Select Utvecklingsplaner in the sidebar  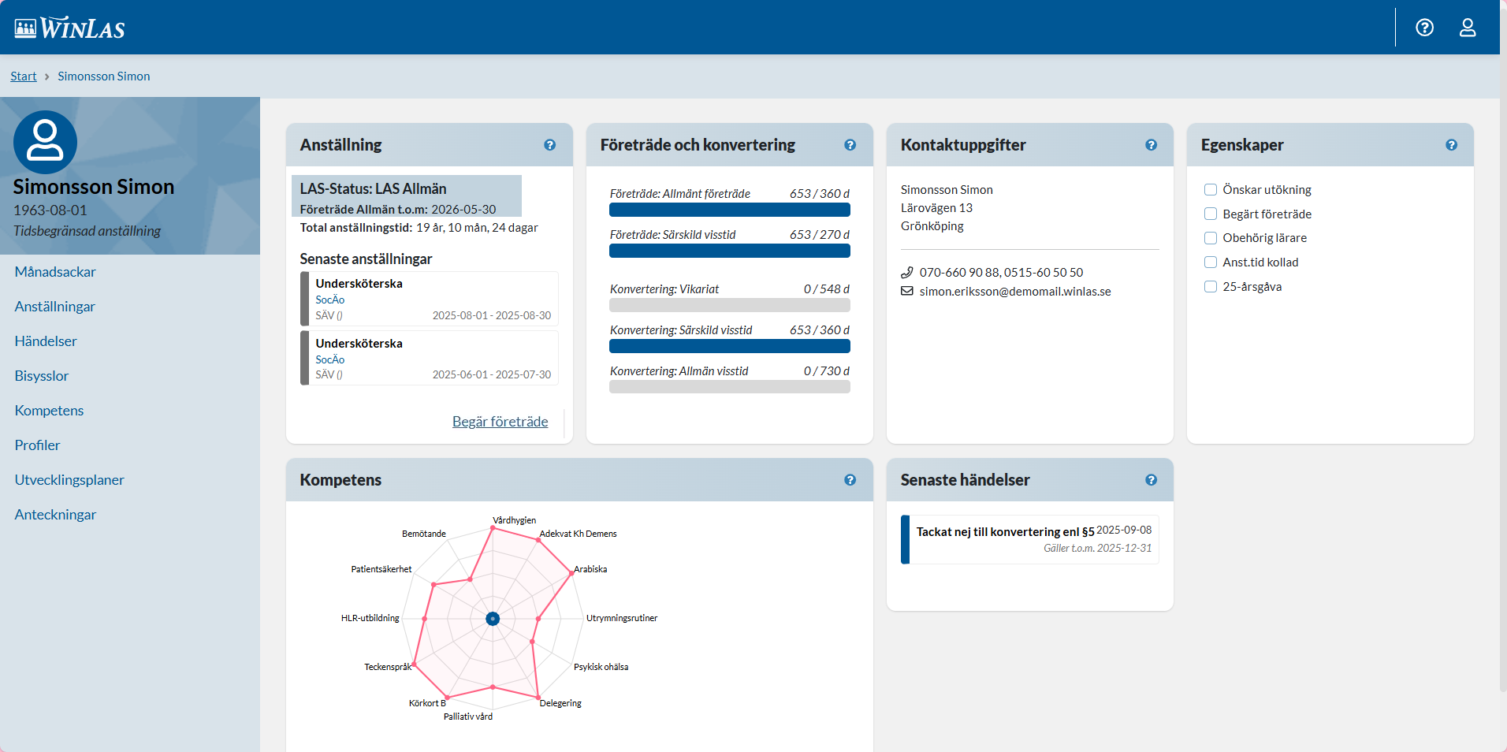point(69,480)
